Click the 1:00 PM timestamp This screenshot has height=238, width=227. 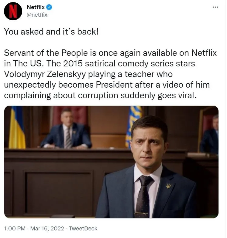pos(15,229)
